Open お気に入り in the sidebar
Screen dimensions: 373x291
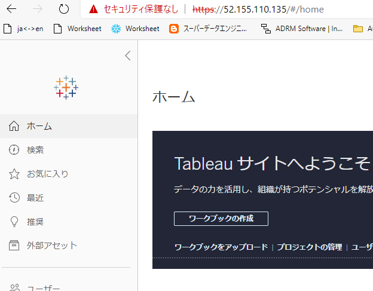[69, 174]
